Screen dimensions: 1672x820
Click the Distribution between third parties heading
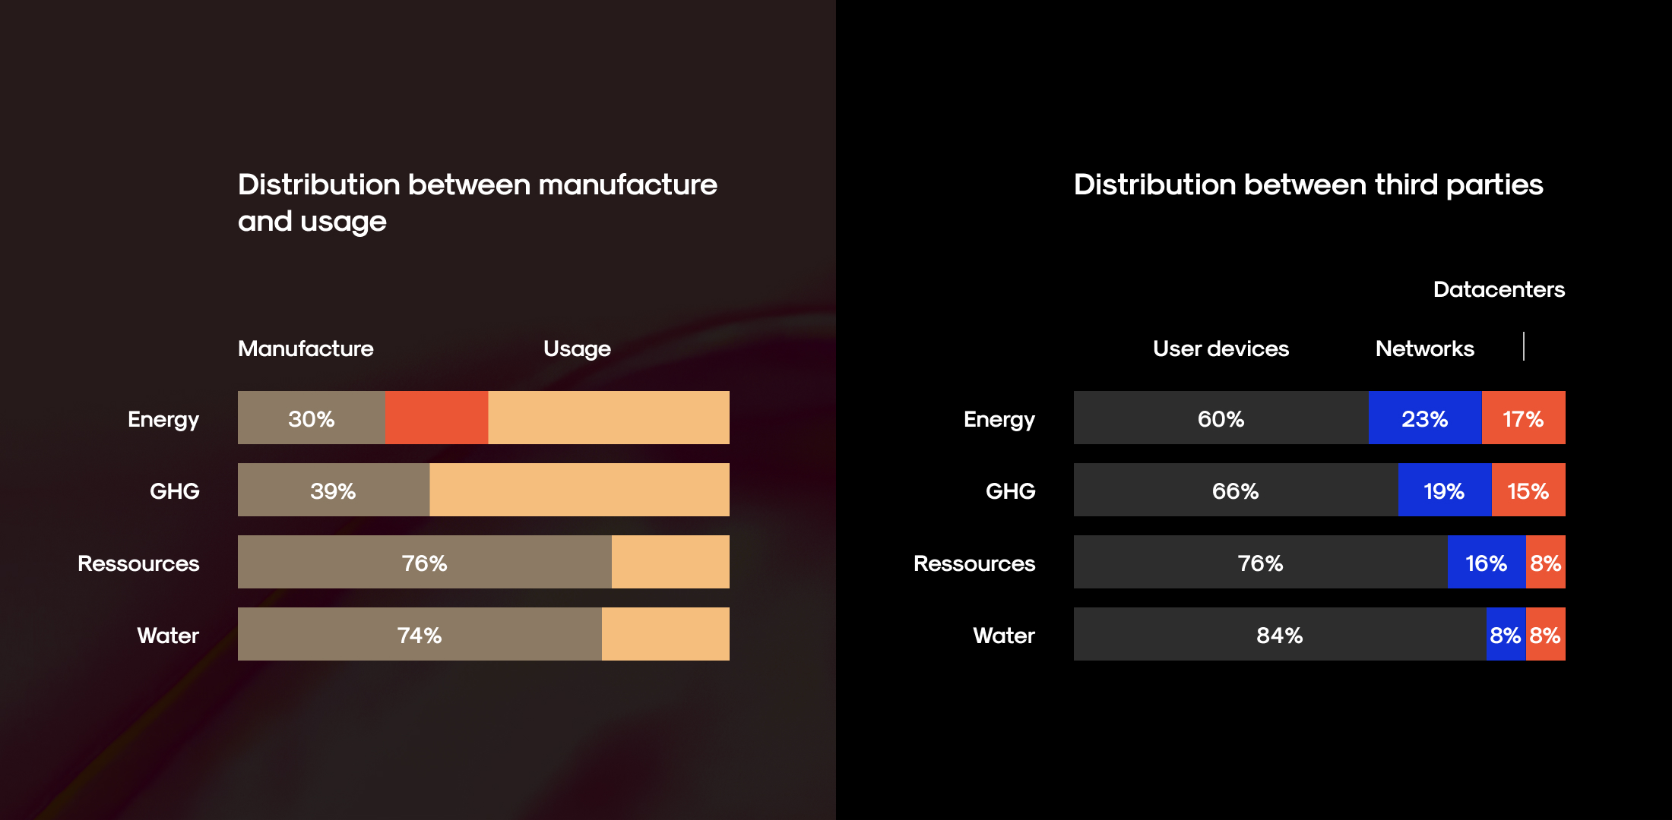point(1309,185)
